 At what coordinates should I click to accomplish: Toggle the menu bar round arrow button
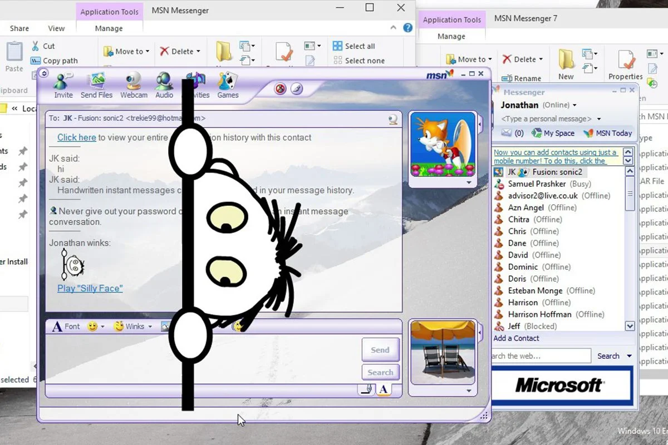click(44, 73)
